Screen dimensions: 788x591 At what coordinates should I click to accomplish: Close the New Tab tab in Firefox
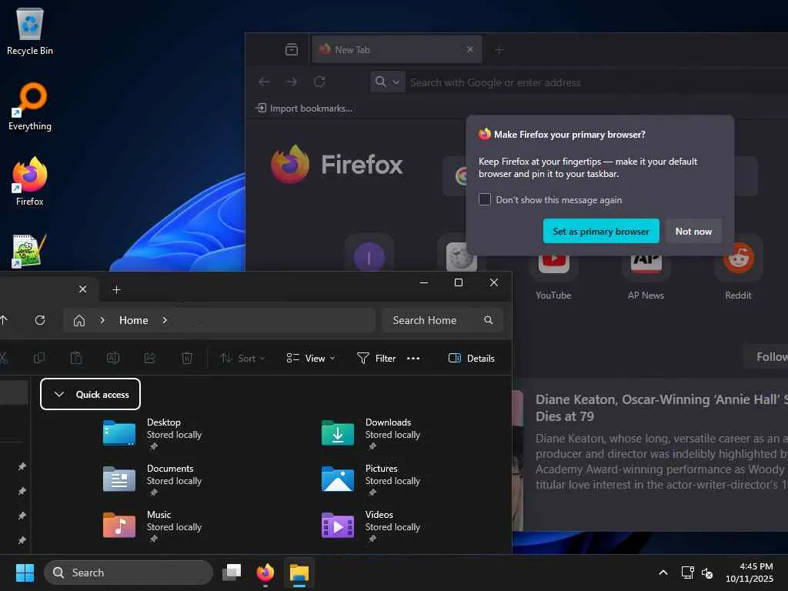click(x=469, y=49)
